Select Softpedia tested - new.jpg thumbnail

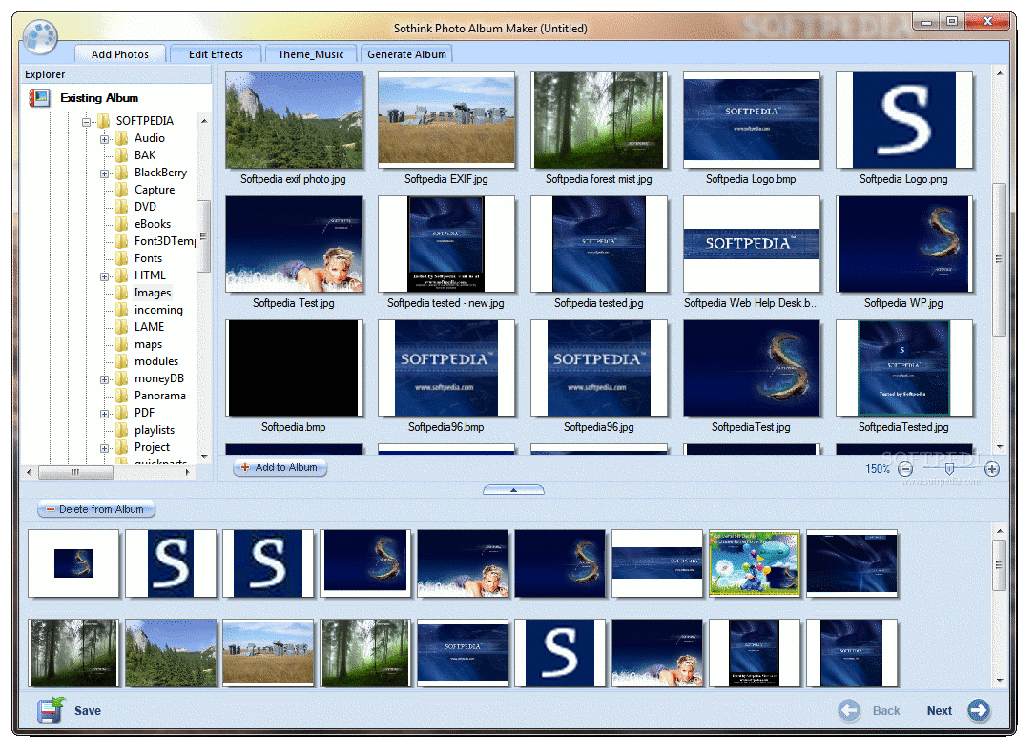coord(446,244)
